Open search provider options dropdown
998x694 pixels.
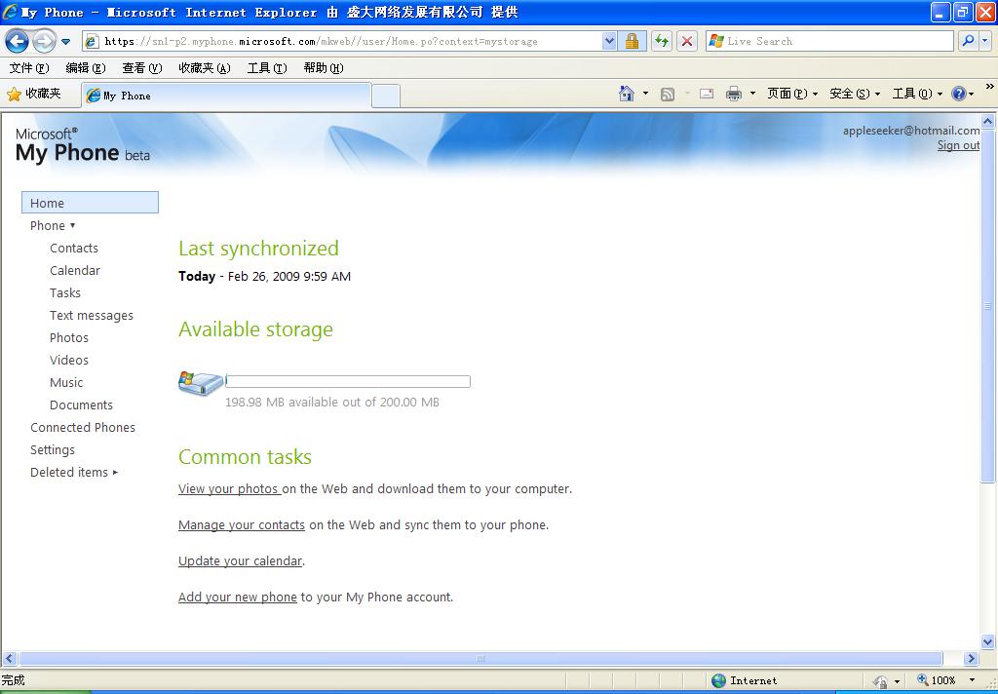coord(985,41)
